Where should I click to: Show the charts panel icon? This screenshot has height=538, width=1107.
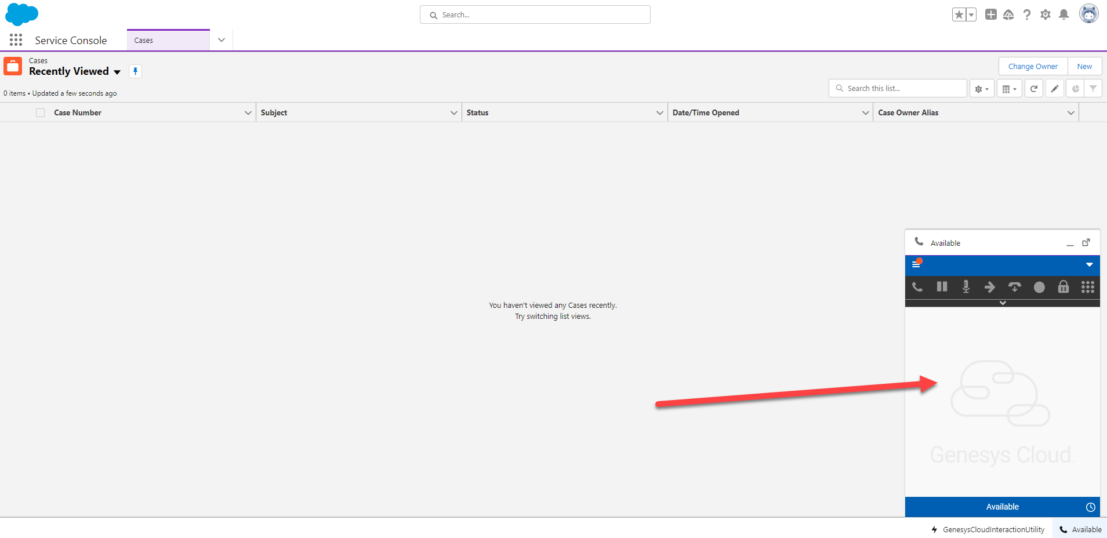1075,89
